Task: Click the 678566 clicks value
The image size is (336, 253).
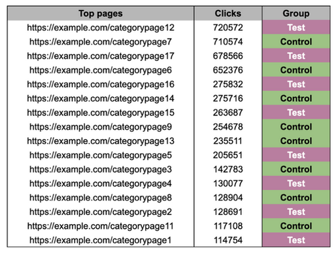Action: [x=228, y=56]
